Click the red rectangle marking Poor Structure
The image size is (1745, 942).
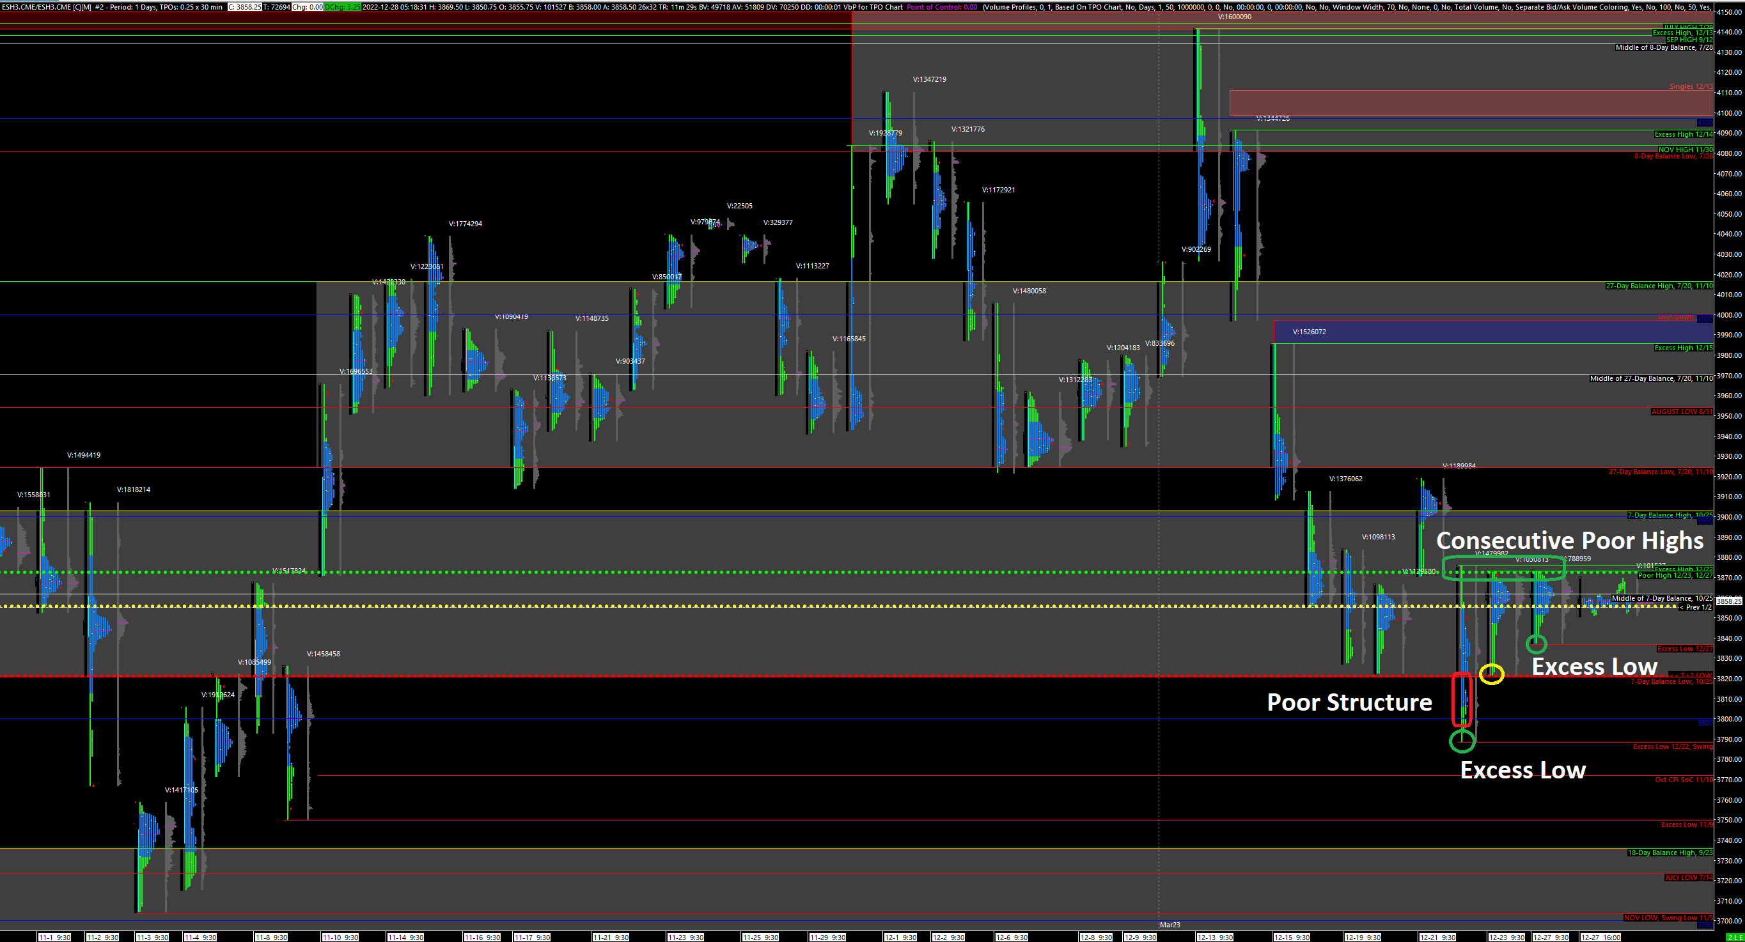[x=1462, y=699]
